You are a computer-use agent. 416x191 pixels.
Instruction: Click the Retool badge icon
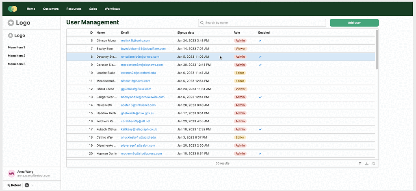click(27, 185)
